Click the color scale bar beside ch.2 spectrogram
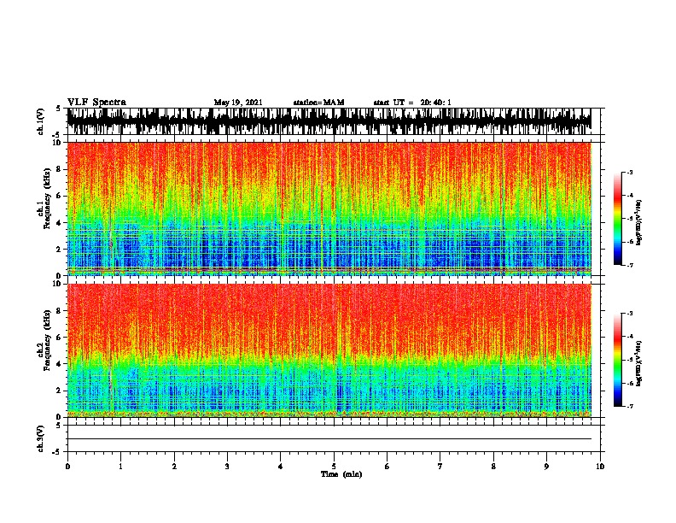Viewport: 676px width, 523px height. point(617,360)
